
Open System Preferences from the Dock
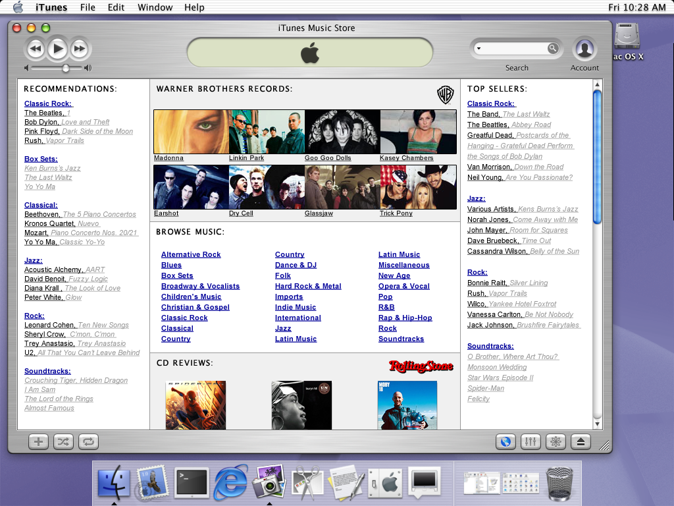386,482
